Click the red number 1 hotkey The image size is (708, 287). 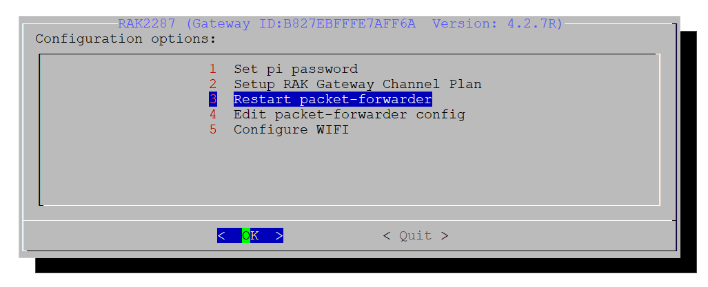(x=212, y=69)
